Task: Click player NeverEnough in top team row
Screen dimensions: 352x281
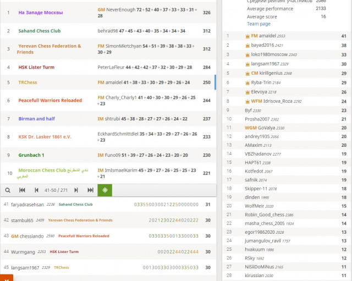Action: coord(121,10)
